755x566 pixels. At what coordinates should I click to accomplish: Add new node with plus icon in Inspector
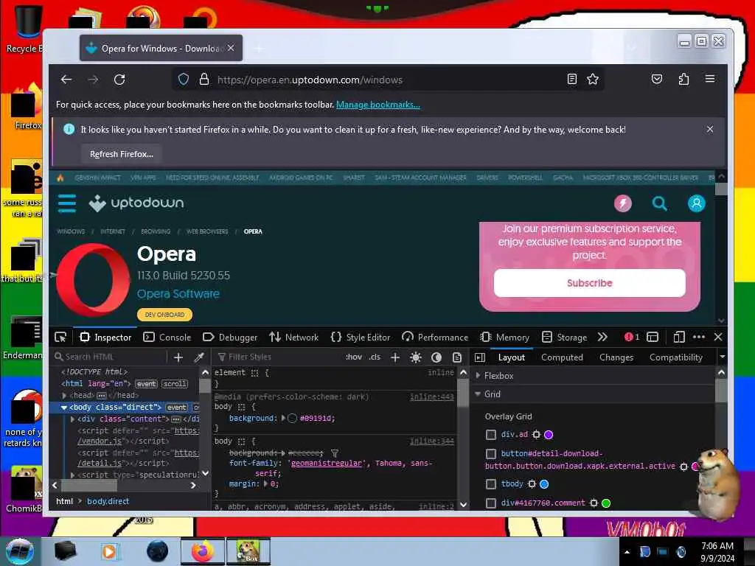point(178,357)
